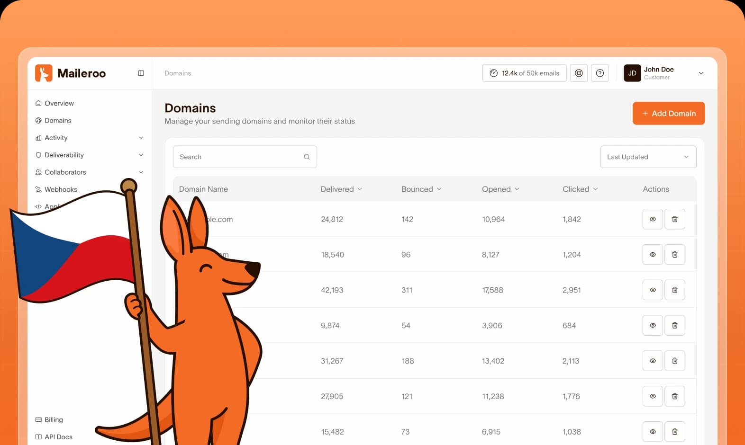This screenshot has height=445, width=745.
Task: Focus the Search domains input field
Action: pyautogui.click(x=245, y=157)
